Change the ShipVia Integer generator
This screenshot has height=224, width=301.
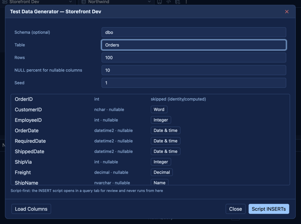161,162
